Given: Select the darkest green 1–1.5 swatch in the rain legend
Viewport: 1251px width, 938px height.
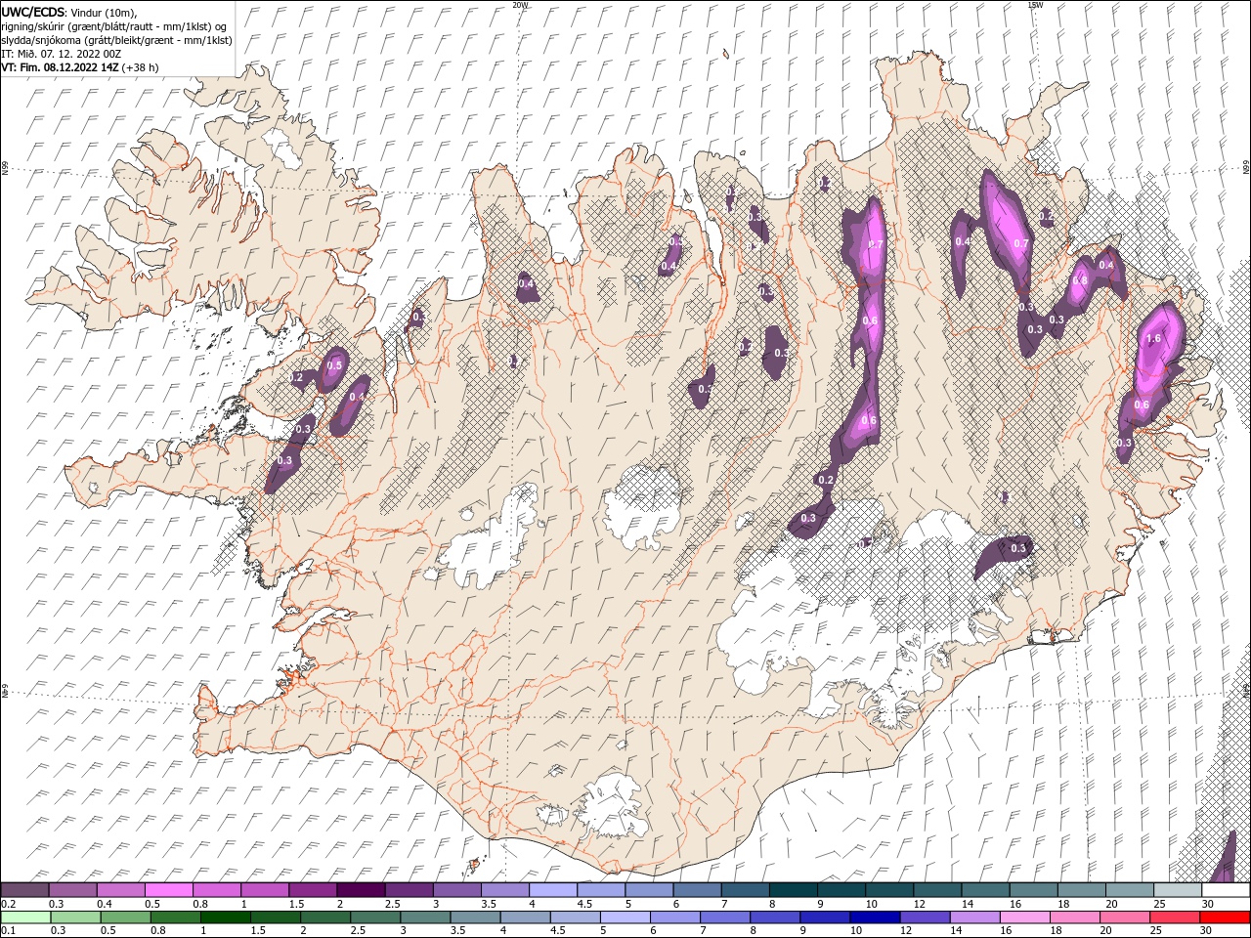Looking at the screenshot, I should click(225, 917).
